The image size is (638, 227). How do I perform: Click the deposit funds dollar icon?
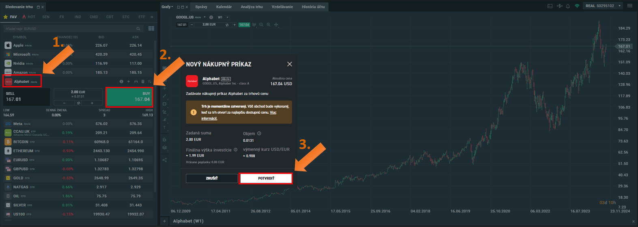(560, 6)
